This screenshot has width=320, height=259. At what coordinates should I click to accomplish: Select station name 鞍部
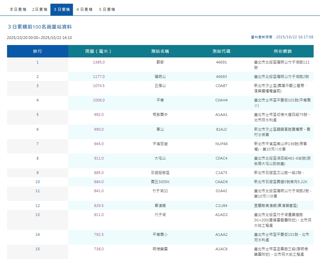click(160, 62)
